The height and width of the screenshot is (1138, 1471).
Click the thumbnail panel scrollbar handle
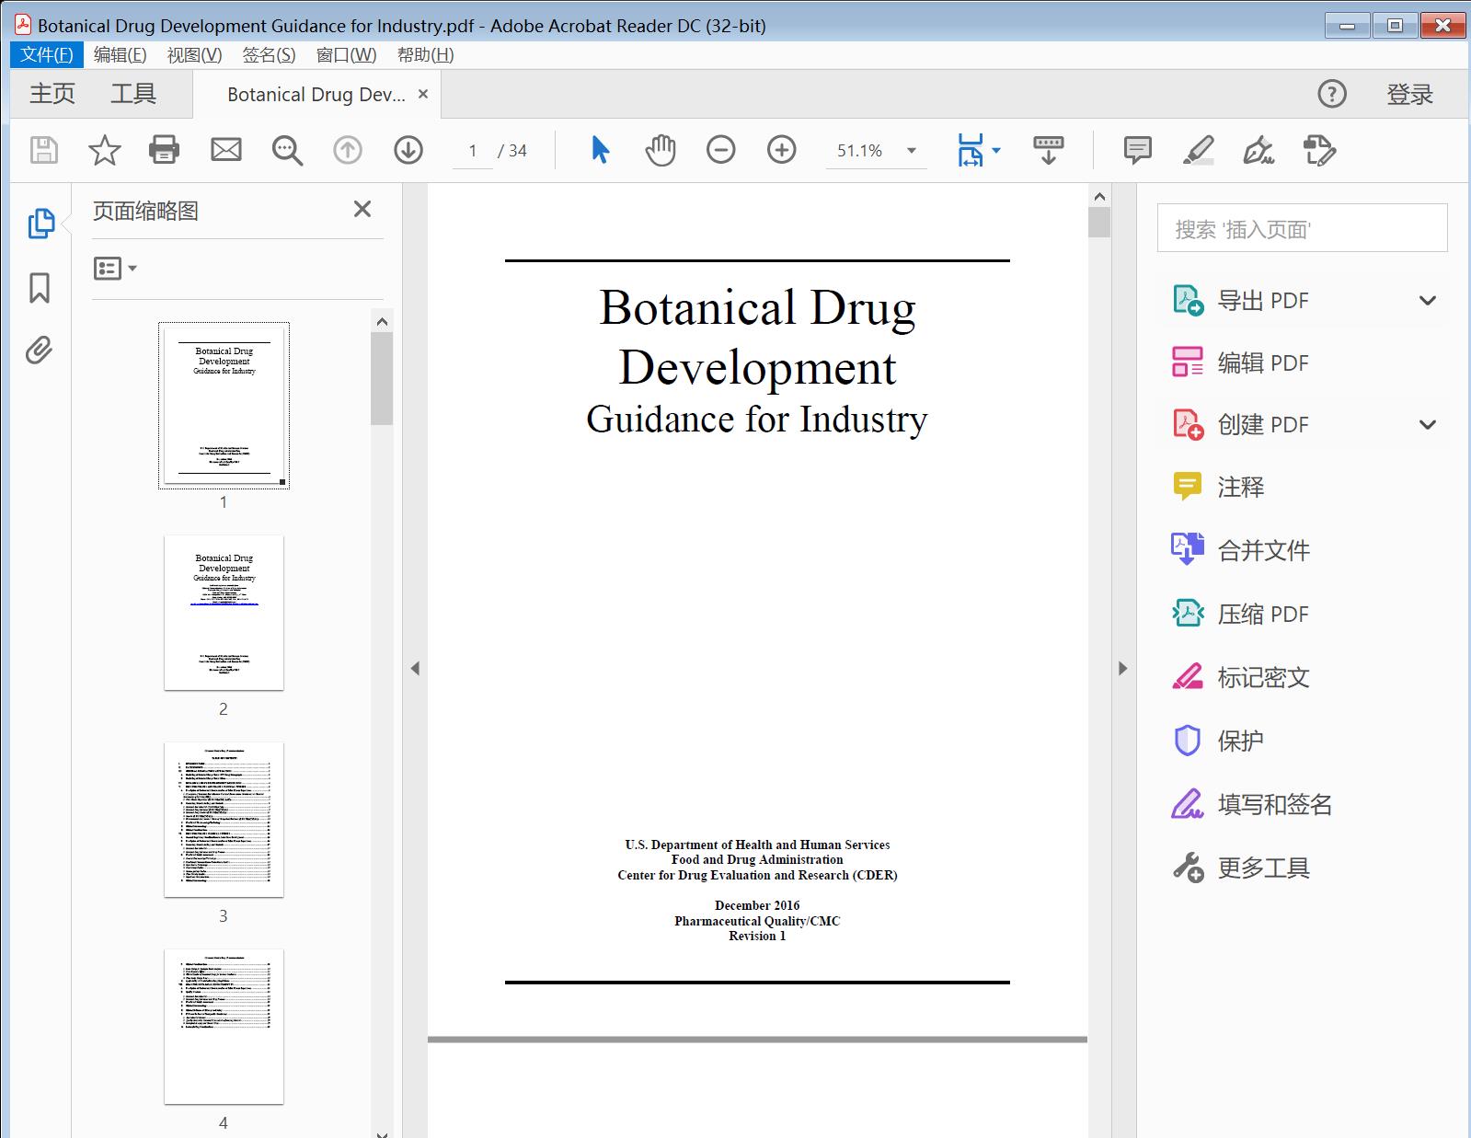tap(382, 378)
